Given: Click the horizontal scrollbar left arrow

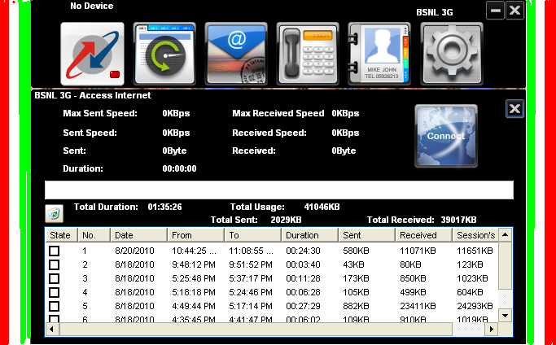Looking at the screenshot, I should (52, 329).
